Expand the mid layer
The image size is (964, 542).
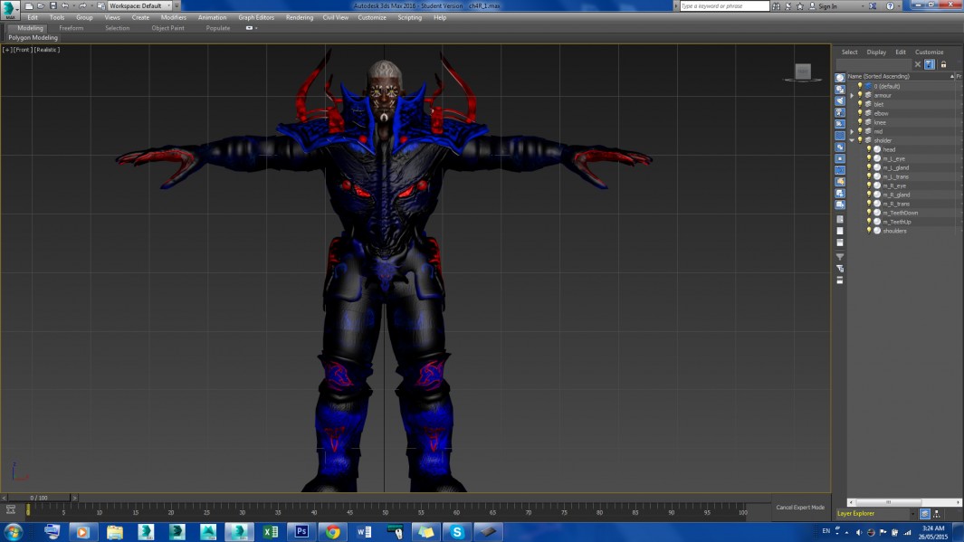[x=852, y=131]
